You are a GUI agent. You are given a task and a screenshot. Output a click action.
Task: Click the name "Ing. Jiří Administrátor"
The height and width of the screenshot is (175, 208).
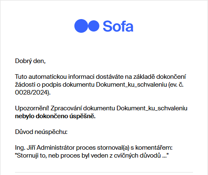45,148
